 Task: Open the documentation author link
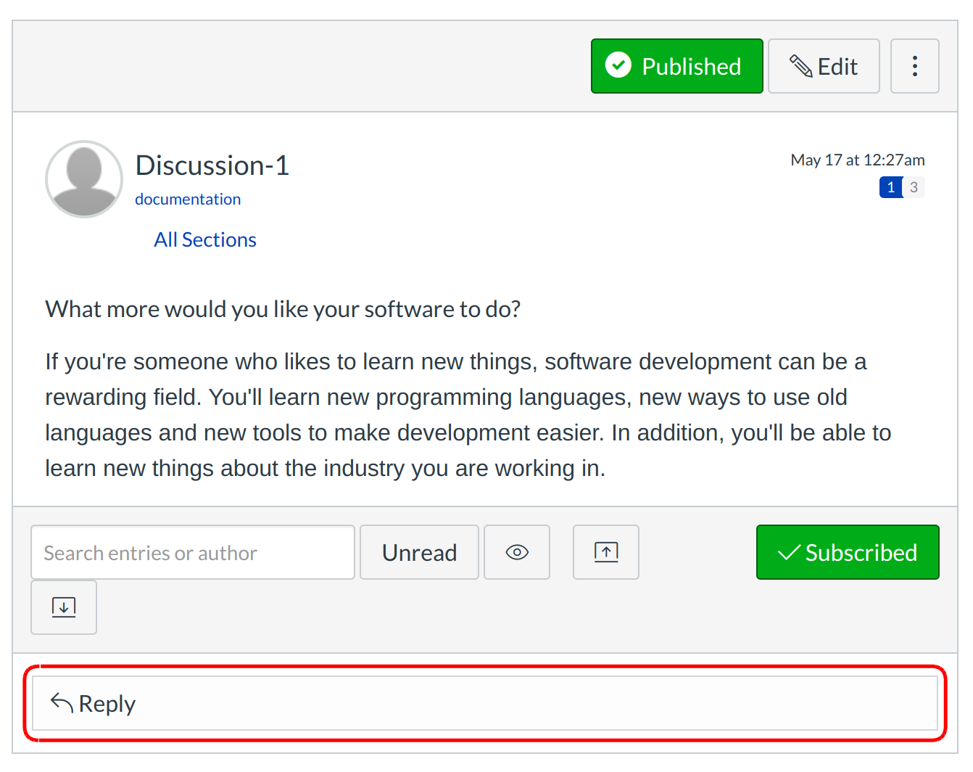pyautogui.click(x=188, y=200)
